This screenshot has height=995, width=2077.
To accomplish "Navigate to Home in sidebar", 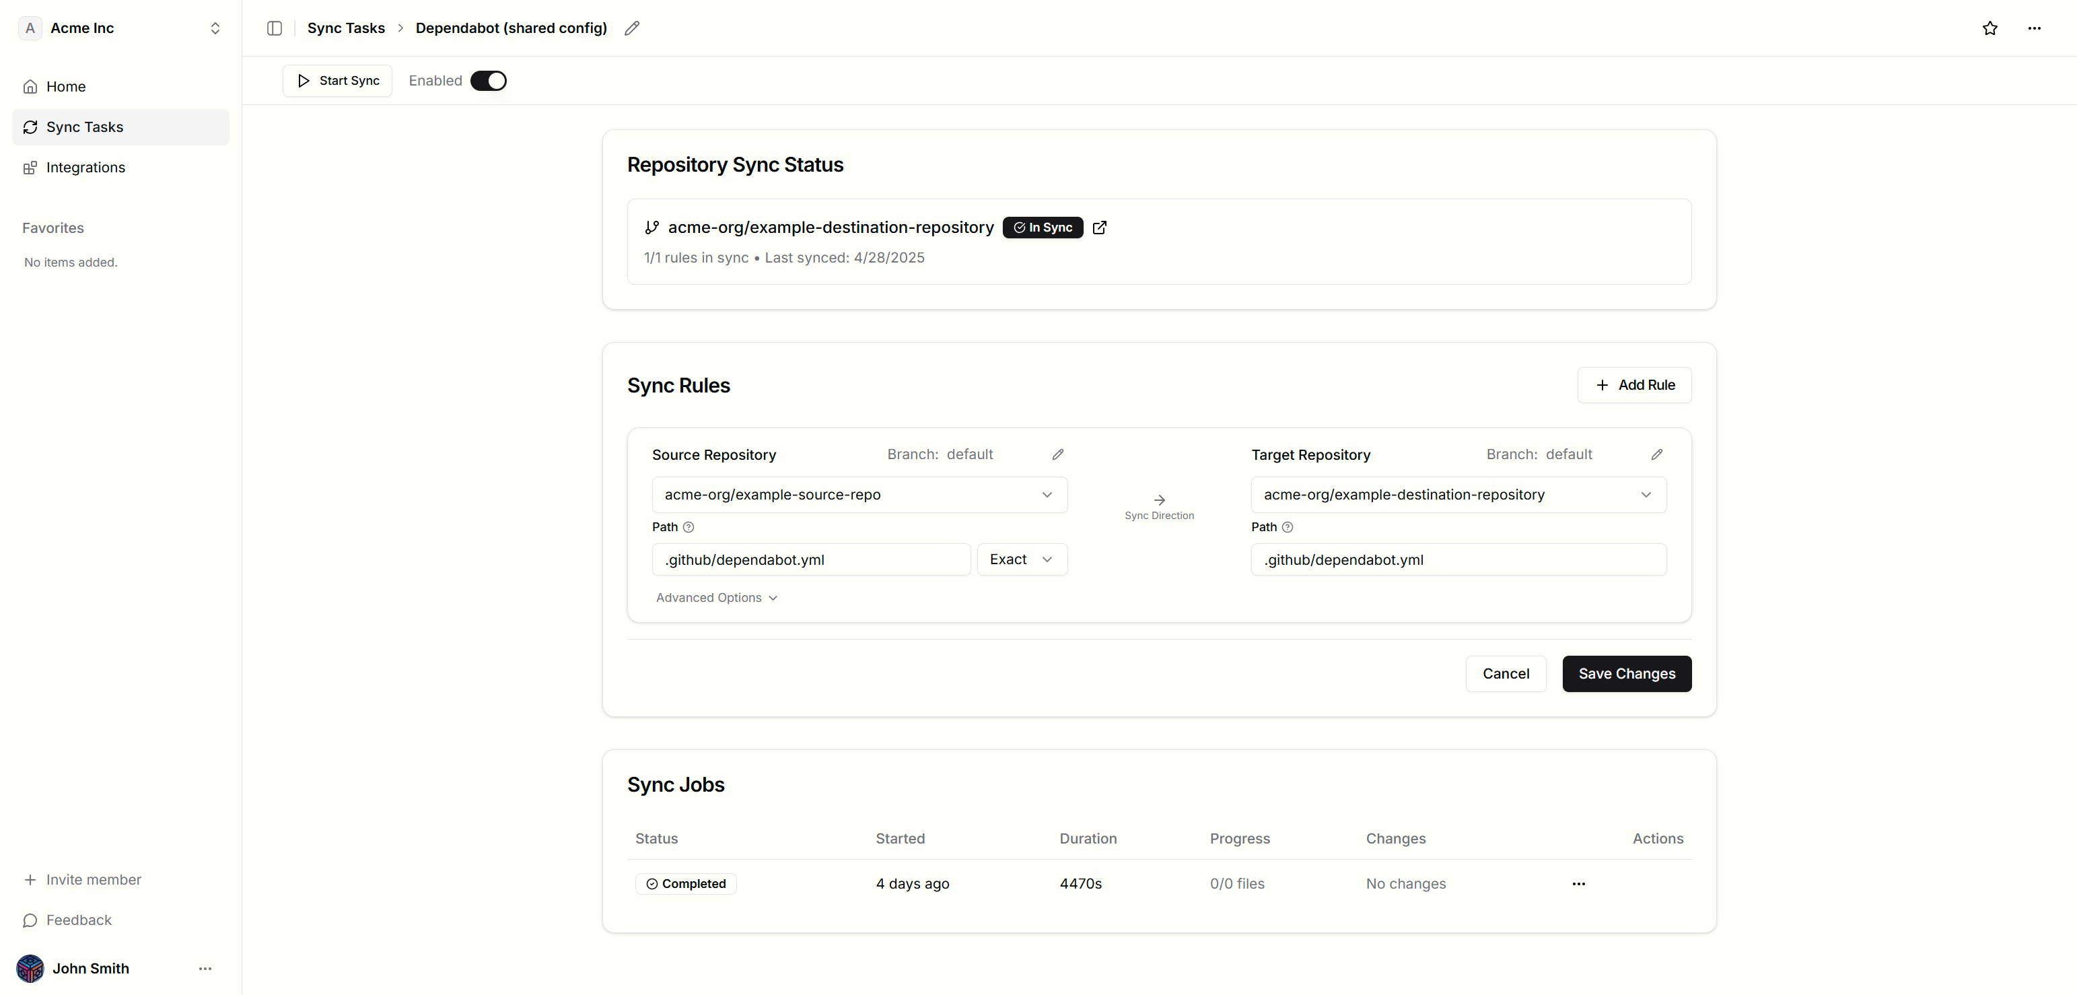I will pos(65,86).
